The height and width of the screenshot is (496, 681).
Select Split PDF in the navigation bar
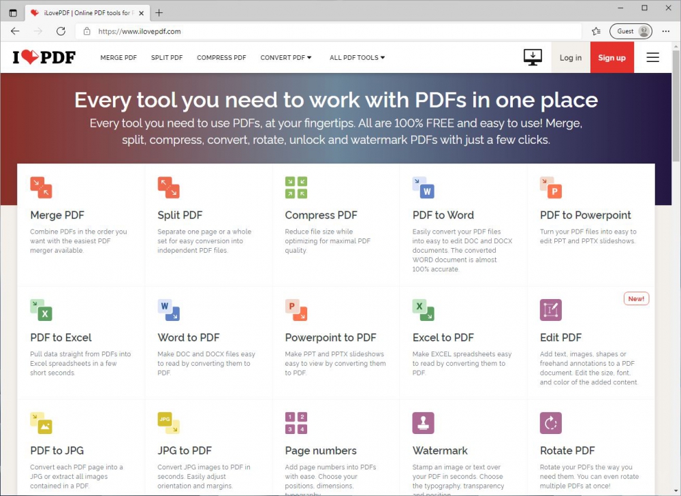tap(167, 57)
